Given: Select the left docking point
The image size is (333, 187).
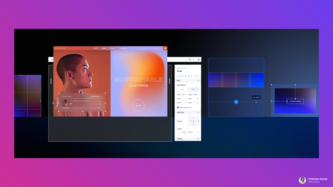Looking at the screenshot, I should pyautogui.click(x=191, y=121).
